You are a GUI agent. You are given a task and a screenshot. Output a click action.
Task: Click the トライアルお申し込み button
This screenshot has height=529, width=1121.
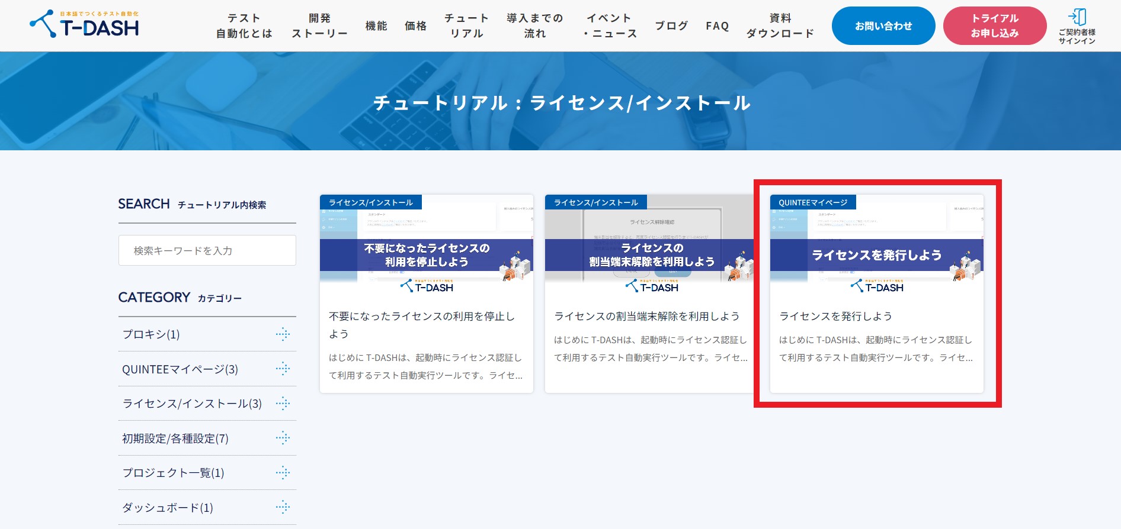(995, 26)
